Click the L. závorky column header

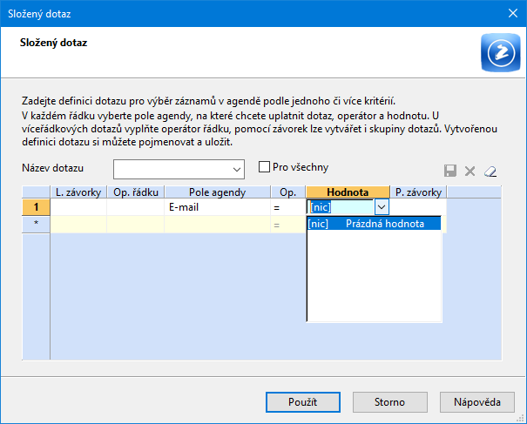click(x=78, y=192)
